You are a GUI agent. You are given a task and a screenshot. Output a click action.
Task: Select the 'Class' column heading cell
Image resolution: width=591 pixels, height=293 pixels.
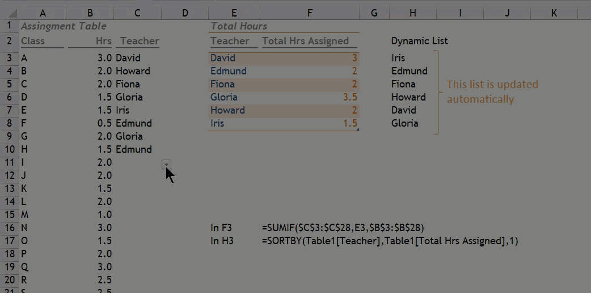pyautogui.click(x=33, y=41)
